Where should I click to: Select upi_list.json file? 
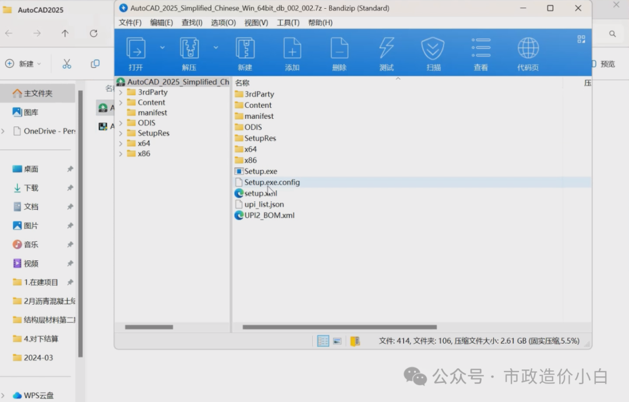tap(259, 204)
